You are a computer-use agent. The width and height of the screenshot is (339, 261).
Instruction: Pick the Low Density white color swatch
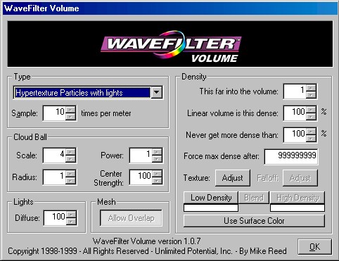tap(211, 208)
